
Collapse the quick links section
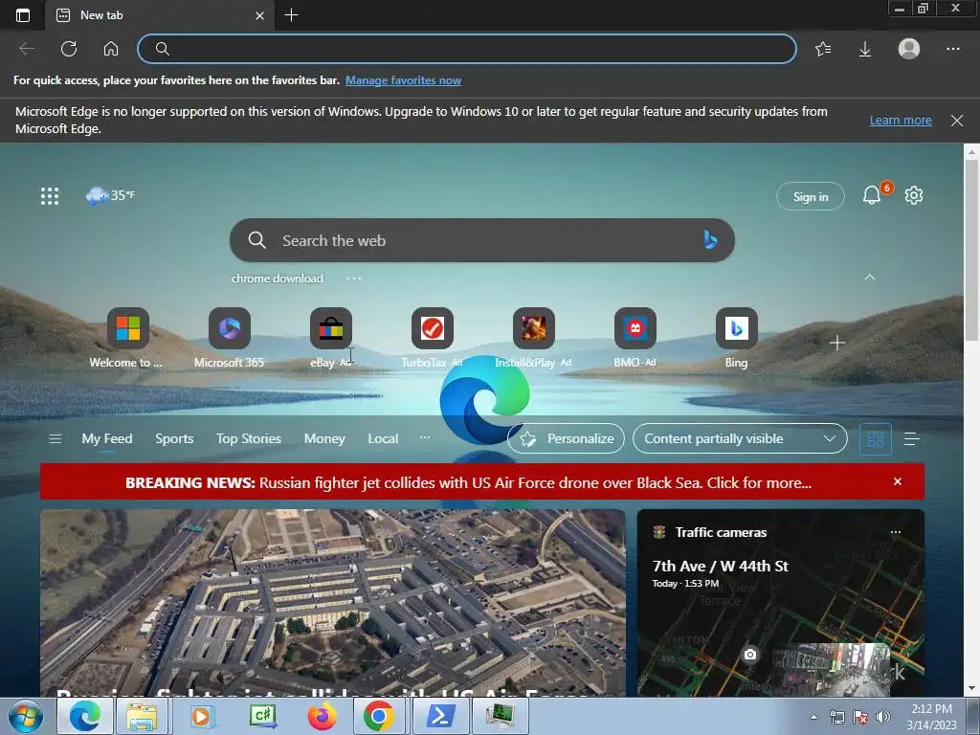869,278
